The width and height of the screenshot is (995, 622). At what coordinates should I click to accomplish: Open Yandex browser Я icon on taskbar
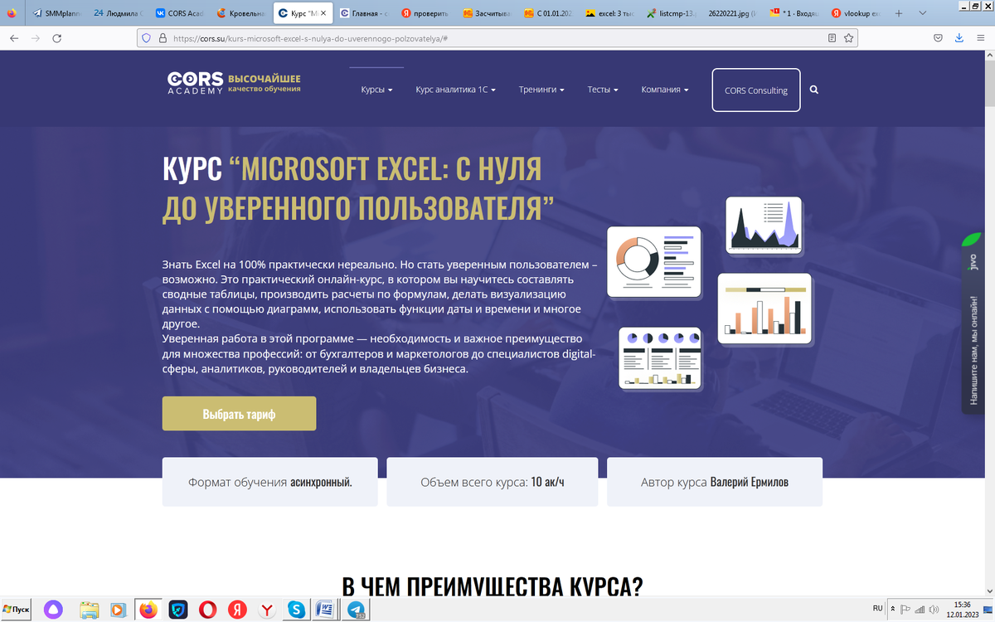(237, 610)
